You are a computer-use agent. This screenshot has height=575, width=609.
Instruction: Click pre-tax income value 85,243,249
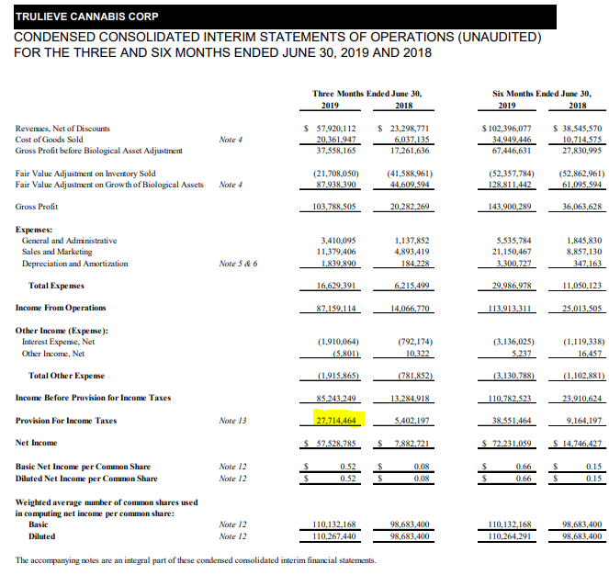click(x=336, y=399)
